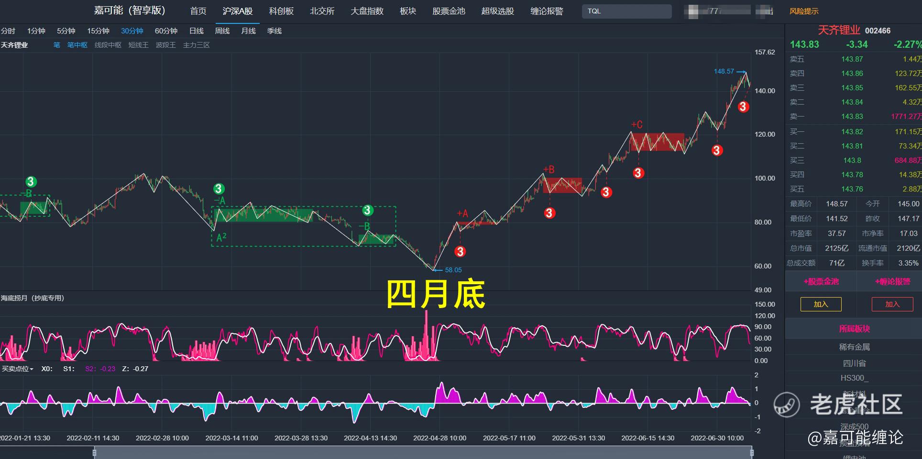The width and height of the screenshot is (922, 459).
Task: Open the 风险提示 link
Action: 804,11
